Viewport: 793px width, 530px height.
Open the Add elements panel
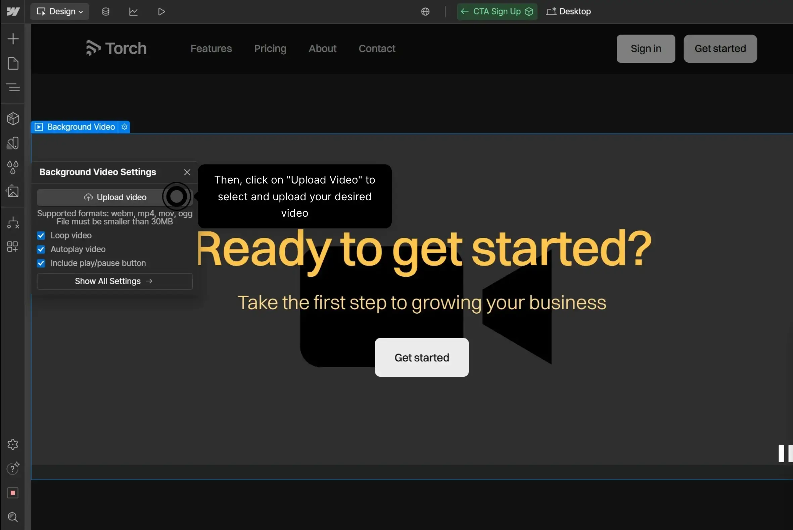click(13, 39)
